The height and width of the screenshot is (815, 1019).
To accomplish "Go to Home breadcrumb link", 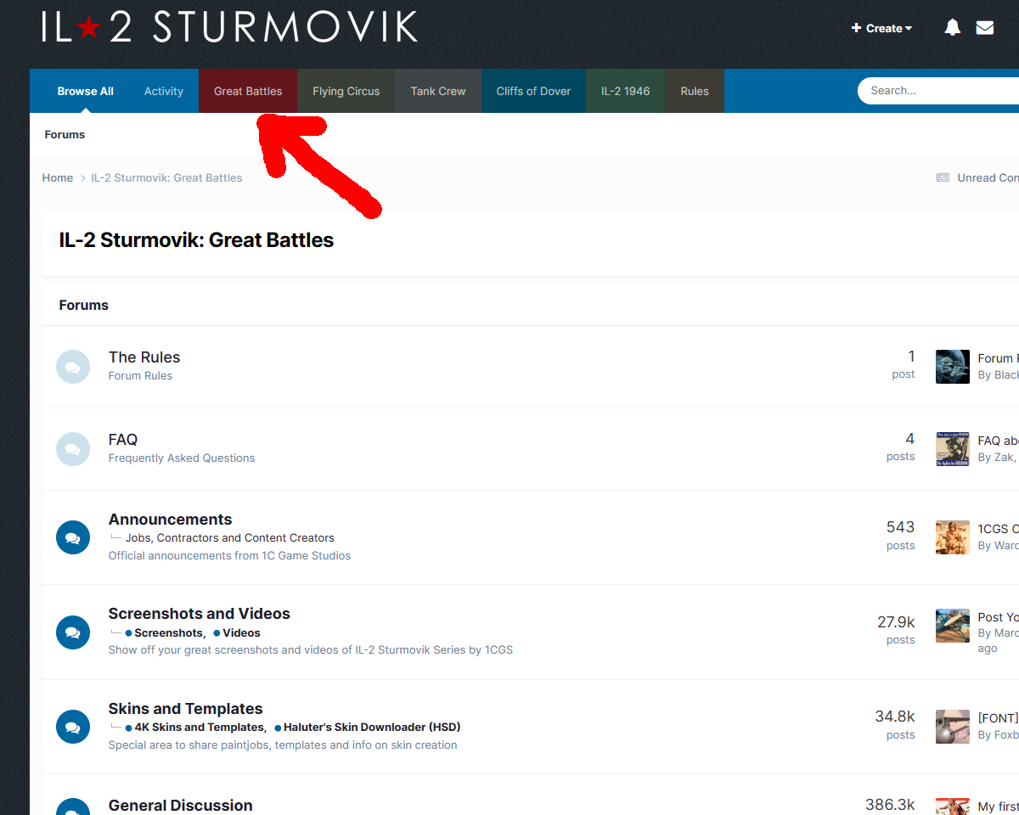I will (58, 177).
